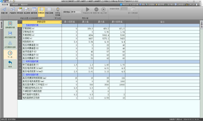Click row header number 6
This screenshot has width=203, height=121.
click(20, 42)
